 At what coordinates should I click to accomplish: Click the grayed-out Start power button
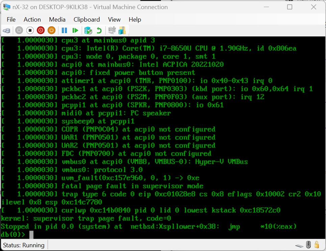pos(19,30)
